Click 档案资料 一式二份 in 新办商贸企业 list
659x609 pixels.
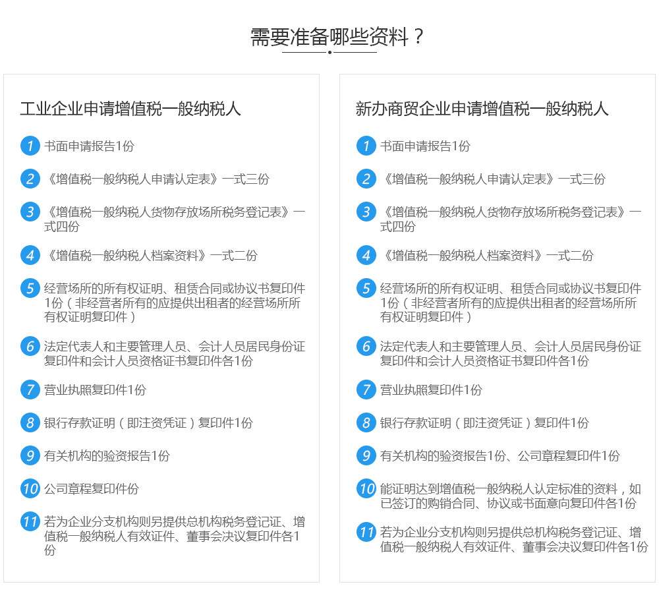tap(487, 256)
